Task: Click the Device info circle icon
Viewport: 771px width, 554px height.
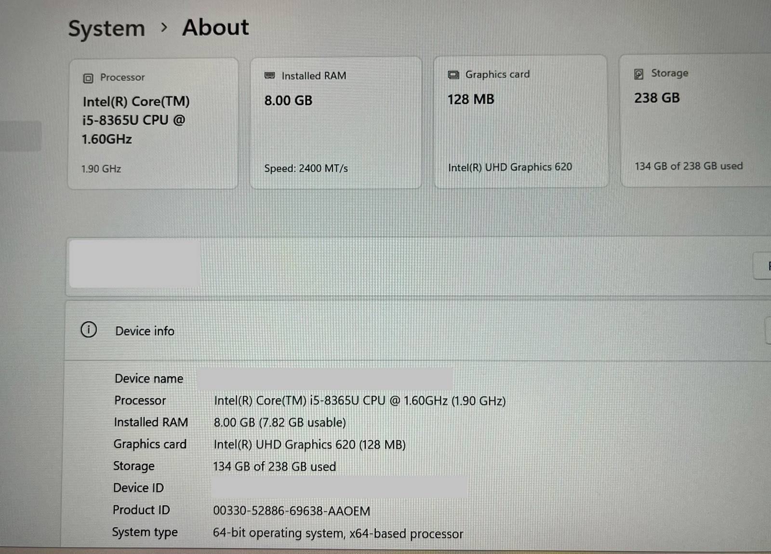Action: click(89, 330)
